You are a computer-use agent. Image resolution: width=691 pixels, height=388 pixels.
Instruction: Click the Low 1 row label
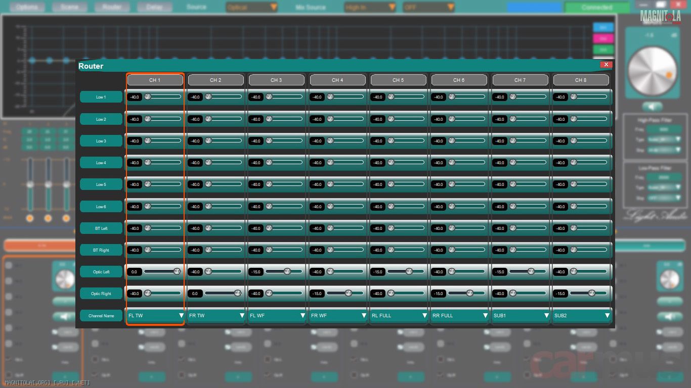point(101,97)
